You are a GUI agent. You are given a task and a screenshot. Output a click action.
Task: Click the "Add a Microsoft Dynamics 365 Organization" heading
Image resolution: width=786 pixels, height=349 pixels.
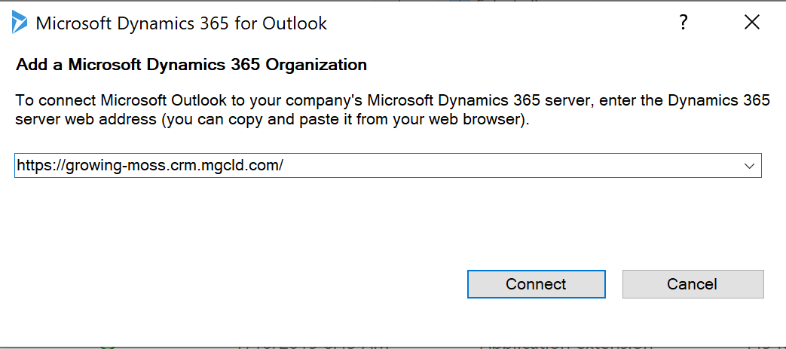point(191,65)
